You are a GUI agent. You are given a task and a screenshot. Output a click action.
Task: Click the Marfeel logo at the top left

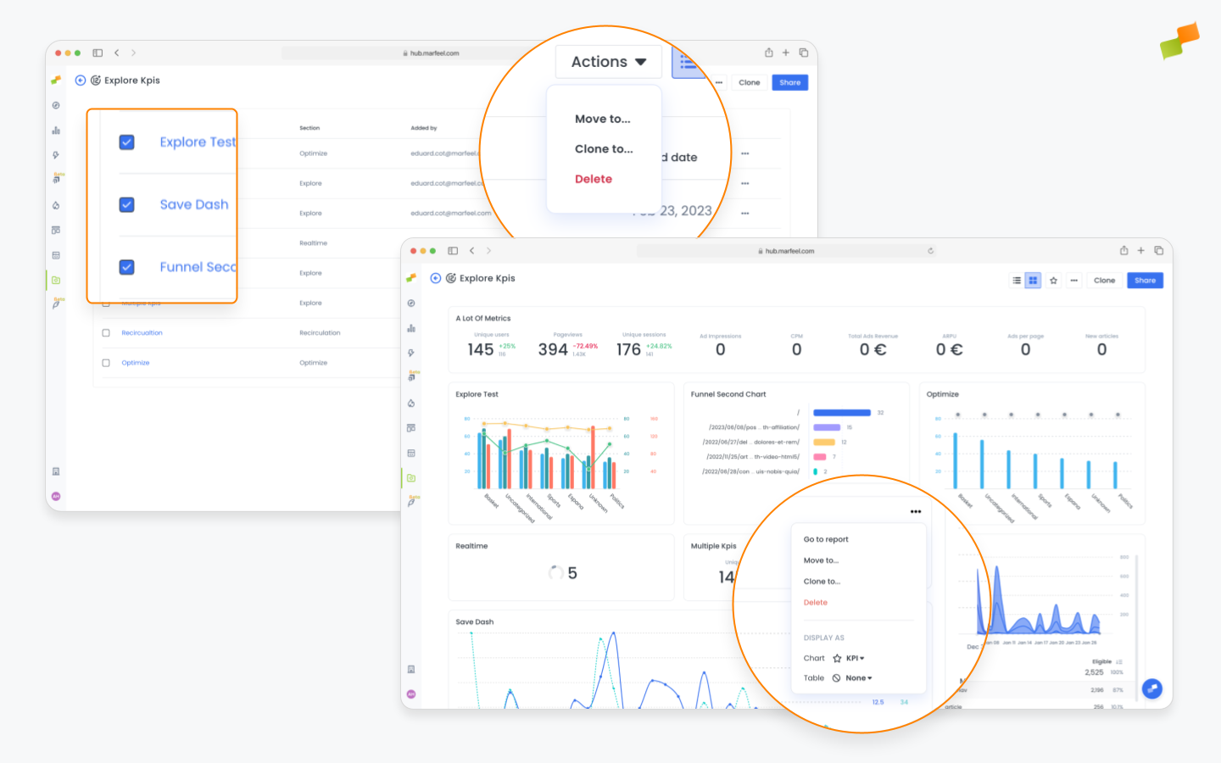tap(57, 80)
